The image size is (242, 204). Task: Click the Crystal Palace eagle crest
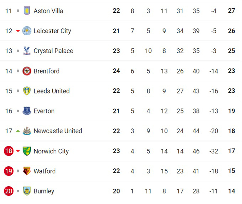26,51
